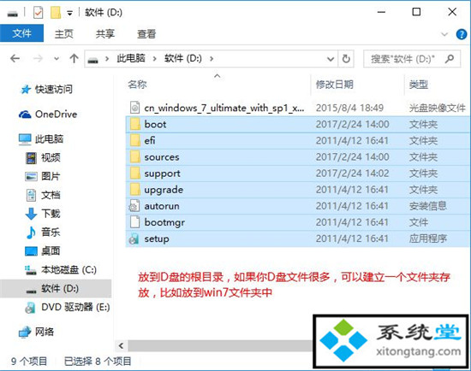Select the setup application file
Image resolution: width=471 pixels, height=371 pixels.
coord(298,238)
